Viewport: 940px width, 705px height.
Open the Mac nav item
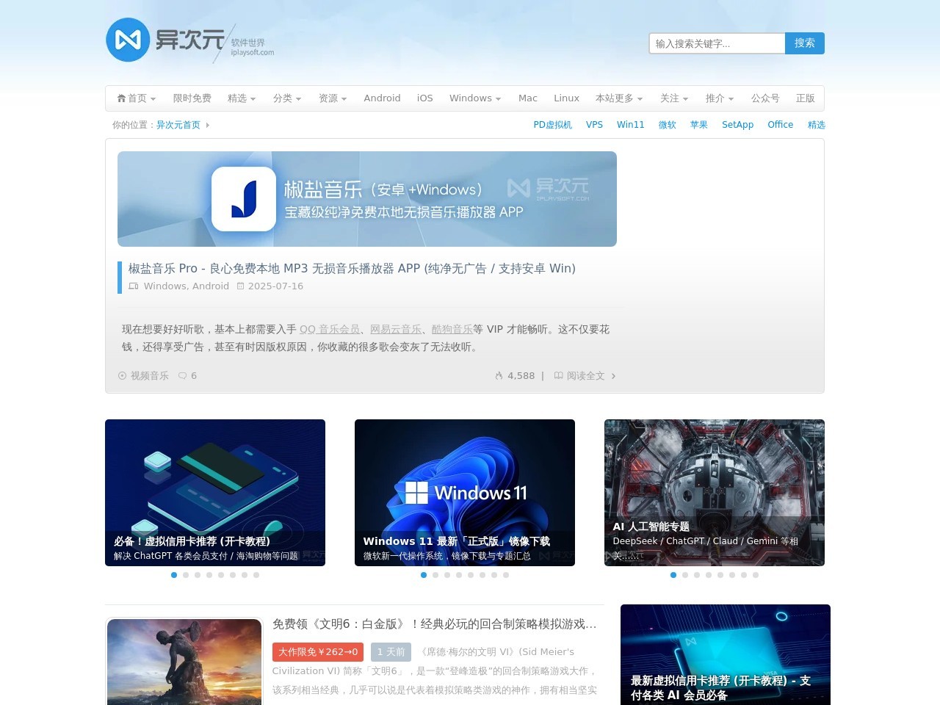pyautogui.click(x=528, y=98)
